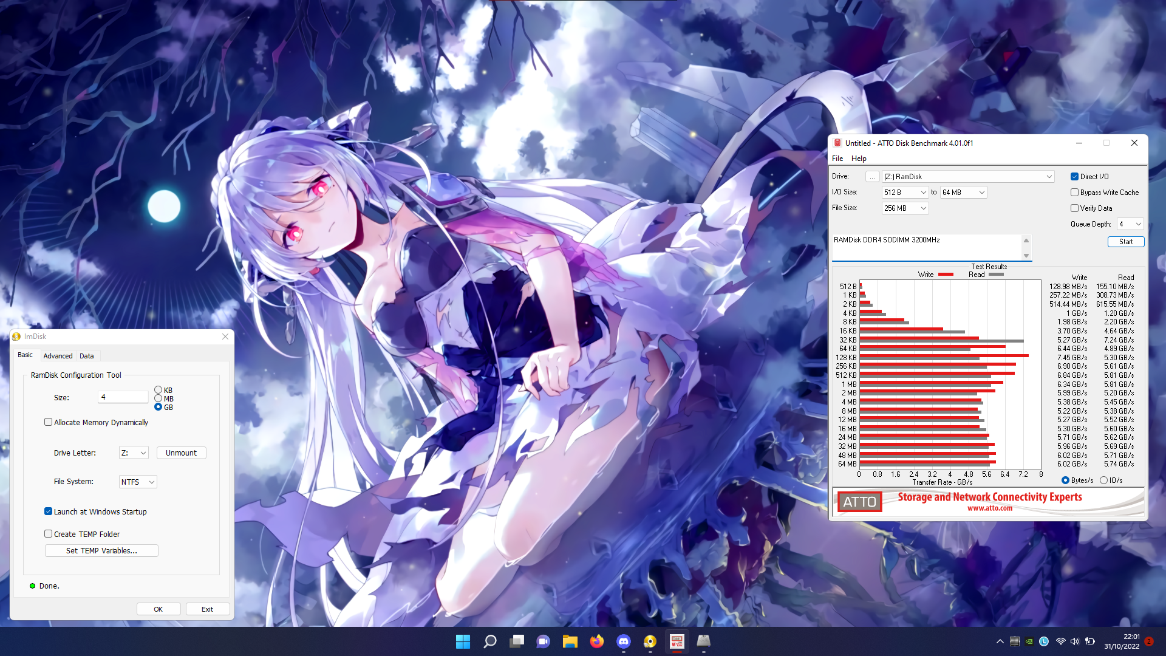Click the drive browse '...' button

click(872, 177)
